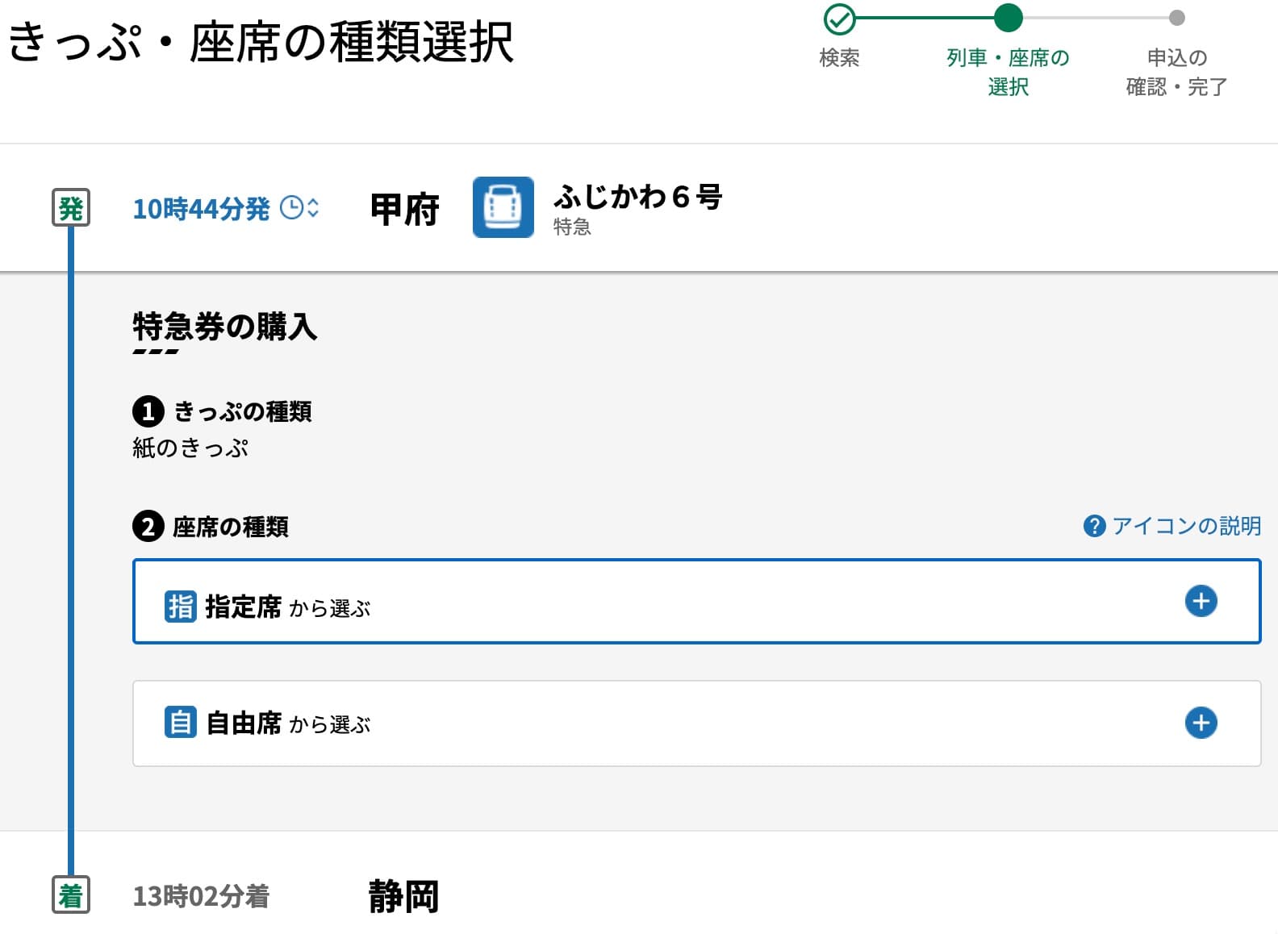The width and height of the screenshot is (1278, 934).
Task: Click the 10時44分発 departure time link
Action: pos(201,209)
